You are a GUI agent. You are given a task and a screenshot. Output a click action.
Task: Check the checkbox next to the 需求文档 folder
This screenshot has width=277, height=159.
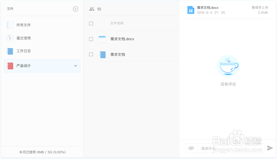[x=91, y=55]
